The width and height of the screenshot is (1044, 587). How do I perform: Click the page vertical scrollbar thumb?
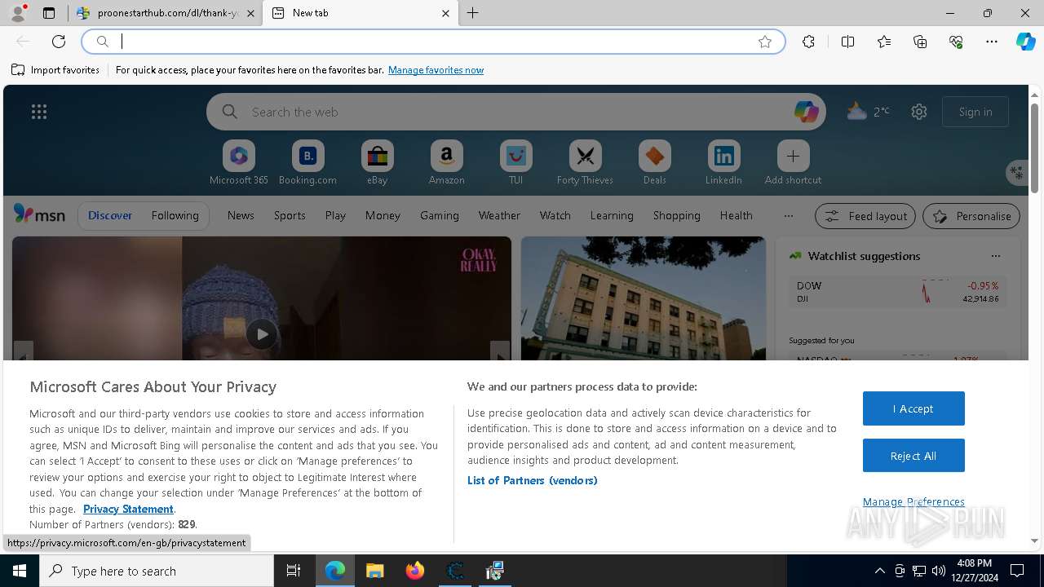point(1034,147)
